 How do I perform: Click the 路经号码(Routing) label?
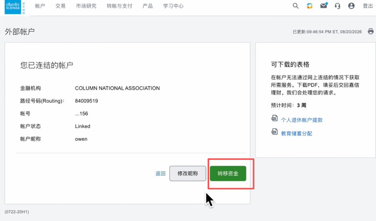click(42, 101)
